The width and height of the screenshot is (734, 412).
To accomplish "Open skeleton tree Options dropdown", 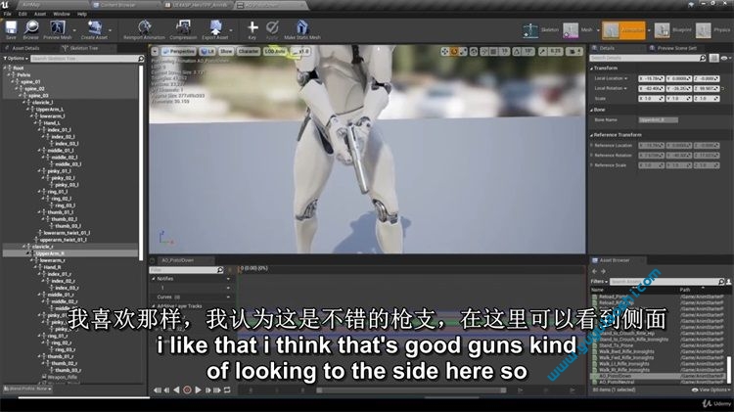I will [x=16, y=59].
